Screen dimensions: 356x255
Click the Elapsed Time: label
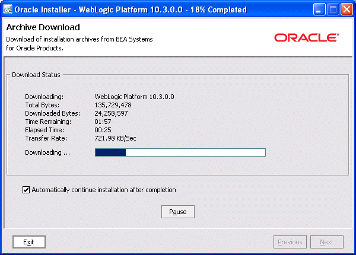[x=44, y=130]
